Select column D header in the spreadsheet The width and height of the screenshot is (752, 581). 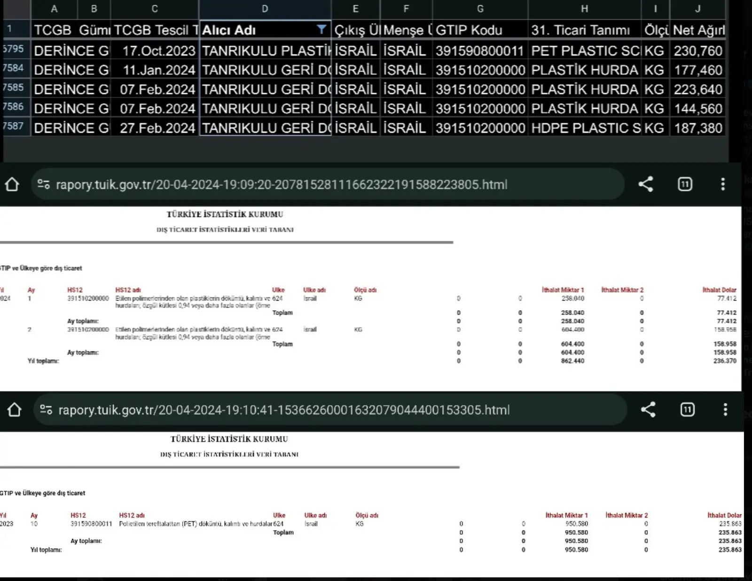point(265,9)
